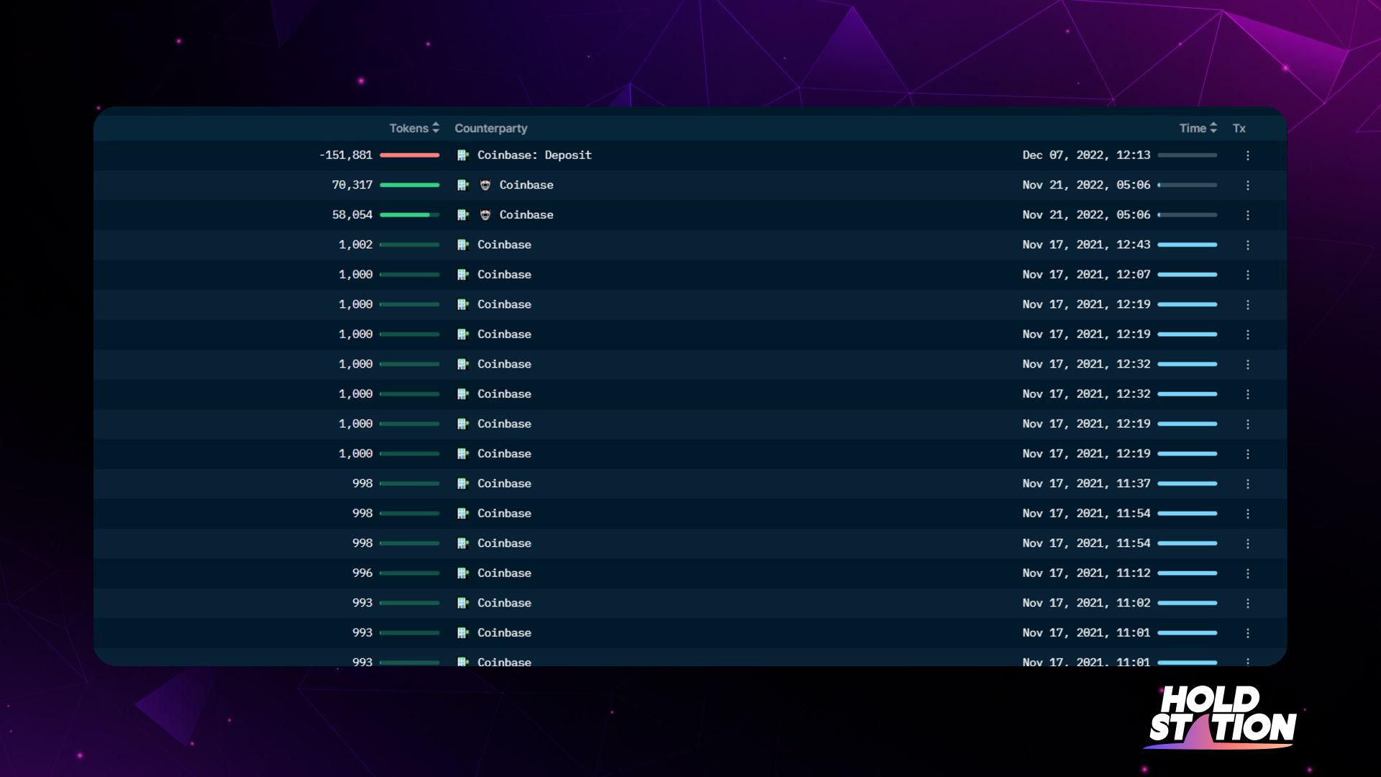Open three-dot menu for the 11:02 row

coord(1248,604)
